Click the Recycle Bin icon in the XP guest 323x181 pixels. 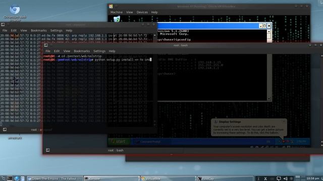(x=117, y=19)
